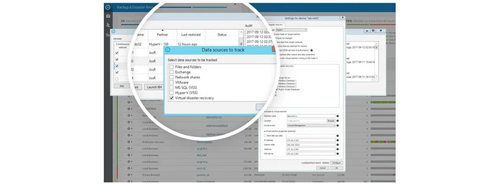Click help icon beside Machine name field

pos(338,116)
